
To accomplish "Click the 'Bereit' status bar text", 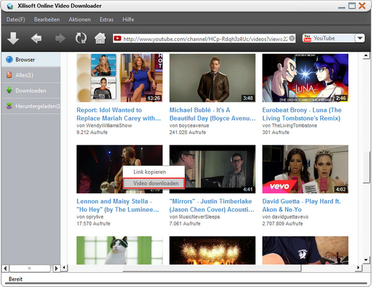I will [x=15, y=279].
